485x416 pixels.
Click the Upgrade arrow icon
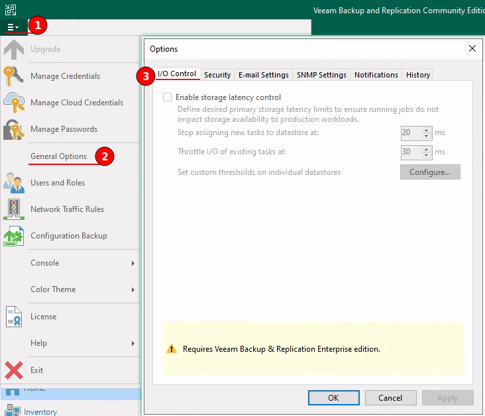click(14, 50)
